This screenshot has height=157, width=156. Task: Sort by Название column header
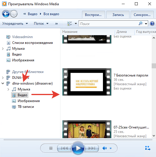88,32
